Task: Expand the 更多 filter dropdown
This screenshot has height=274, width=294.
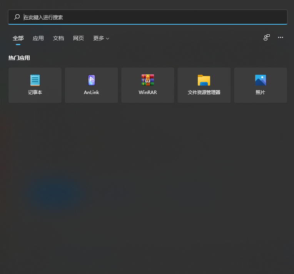Action: 99,38
